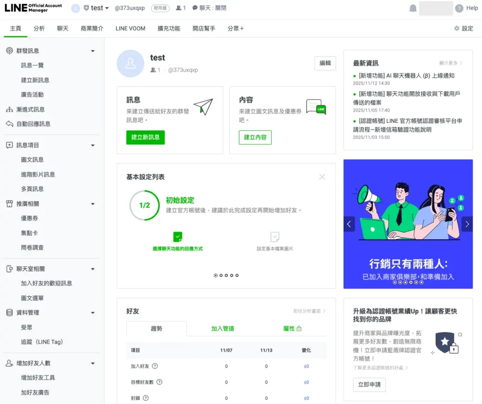Image resolution: width=482 pixels, height=404 pixels.
Task: Click help icon beside 目標好友數
Action: click(159, 382)
